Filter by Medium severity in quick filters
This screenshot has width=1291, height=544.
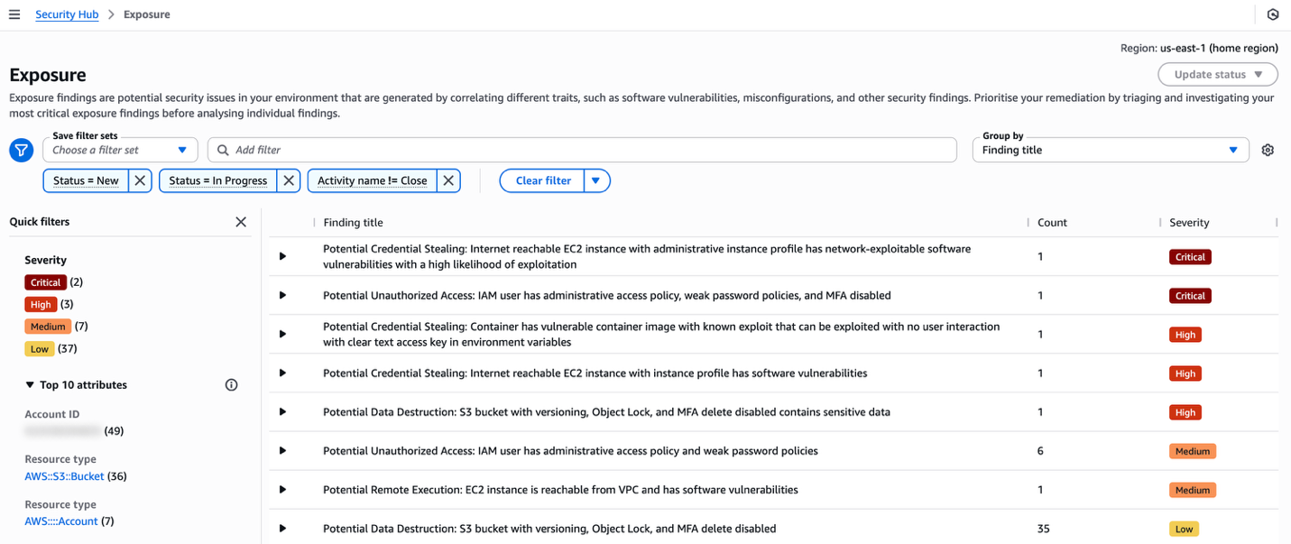[48, 327]
